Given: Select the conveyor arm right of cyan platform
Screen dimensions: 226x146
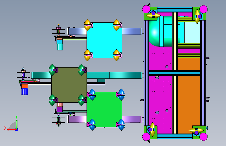Looking at the screenshot, I should (132, 31).
